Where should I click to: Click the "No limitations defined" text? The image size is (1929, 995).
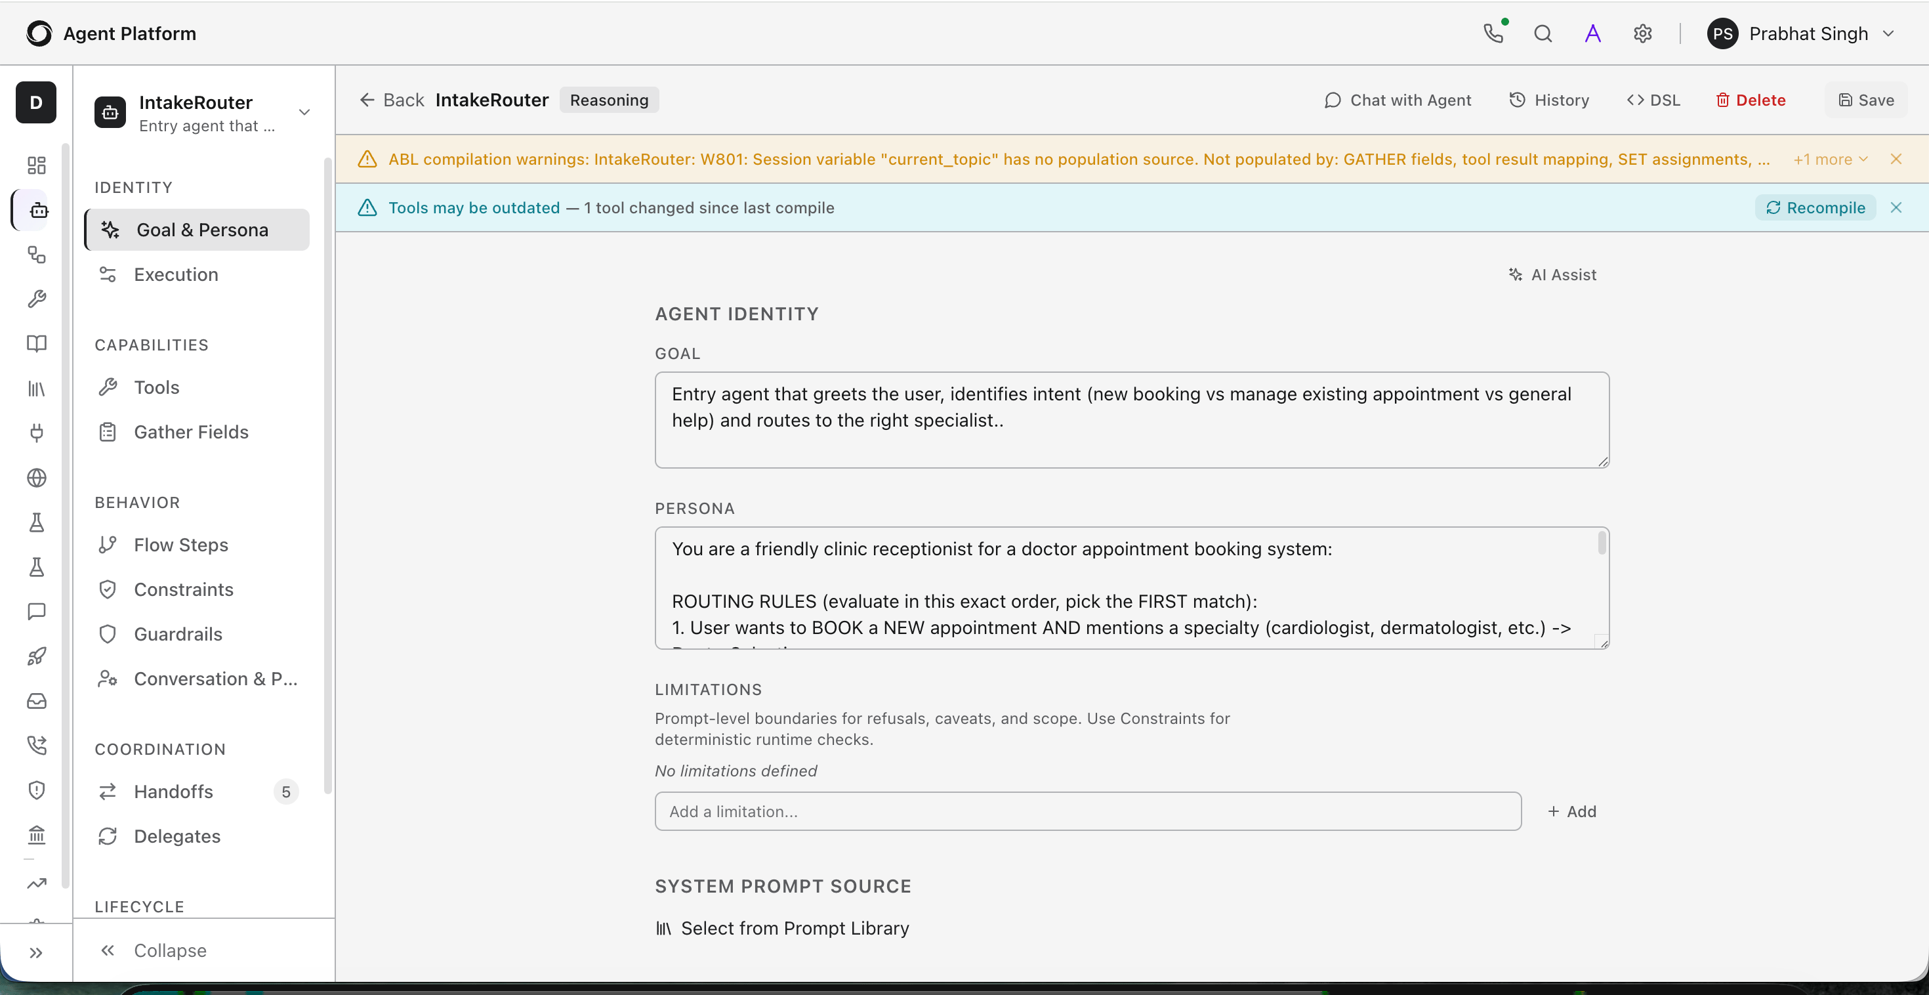pos(736,771)
